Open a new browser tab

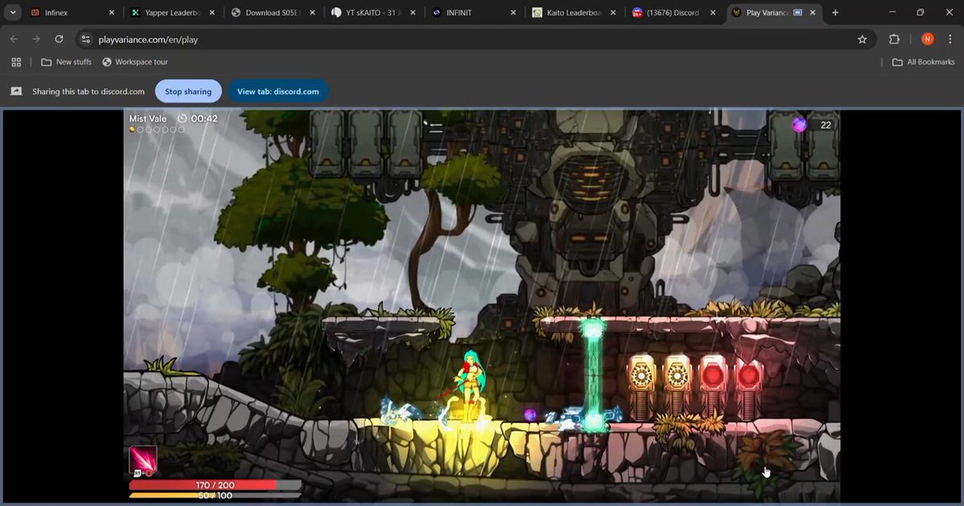coord(835,12)
